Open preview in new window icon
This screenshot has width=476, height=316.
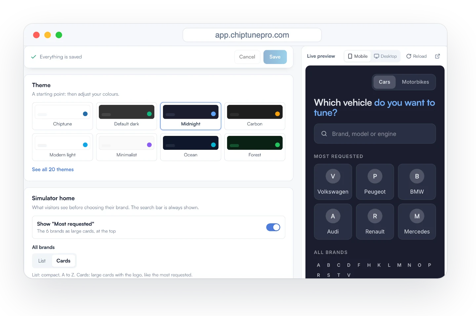pos(437,56)
